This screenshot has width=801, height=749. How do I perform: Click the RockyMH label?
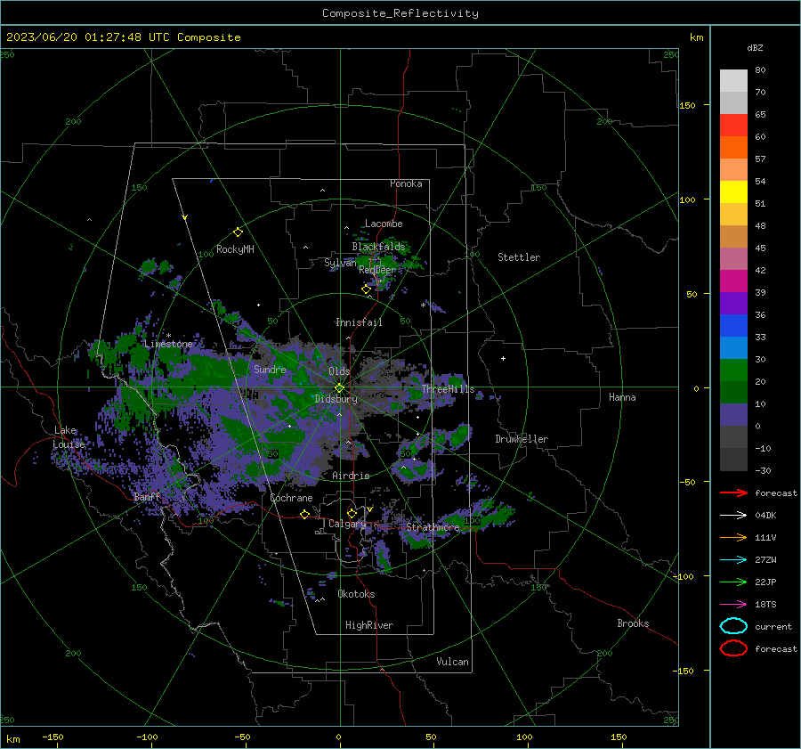tap(235, 249)
